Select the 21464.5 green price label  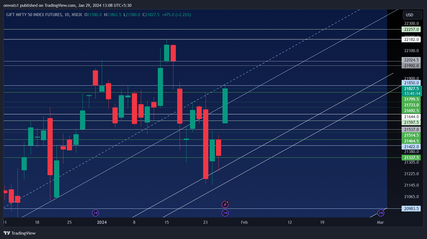tap(411, 141)
